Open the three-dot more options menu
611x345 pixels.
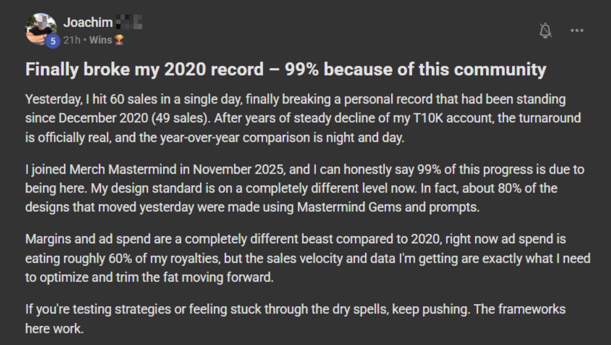pos(577,31)
